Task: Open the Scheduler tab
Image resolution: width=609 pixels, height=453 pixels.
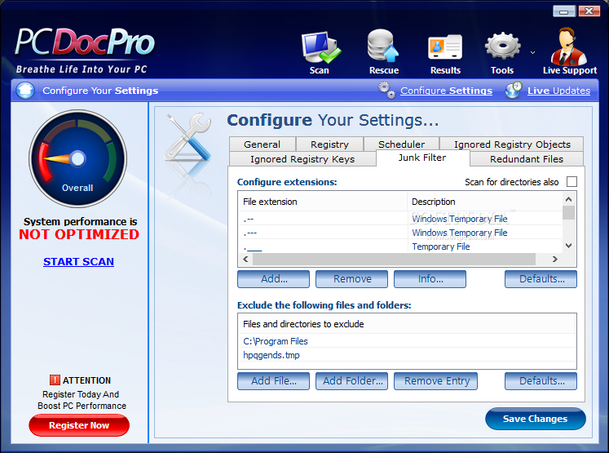Action: click(402, 144)
